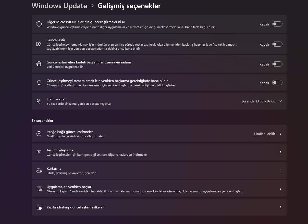The height and width of the screenshot is (224, 308).
Task: Click the gauge icon for tarifeli bağlantılar
Action: coord(39,64)
